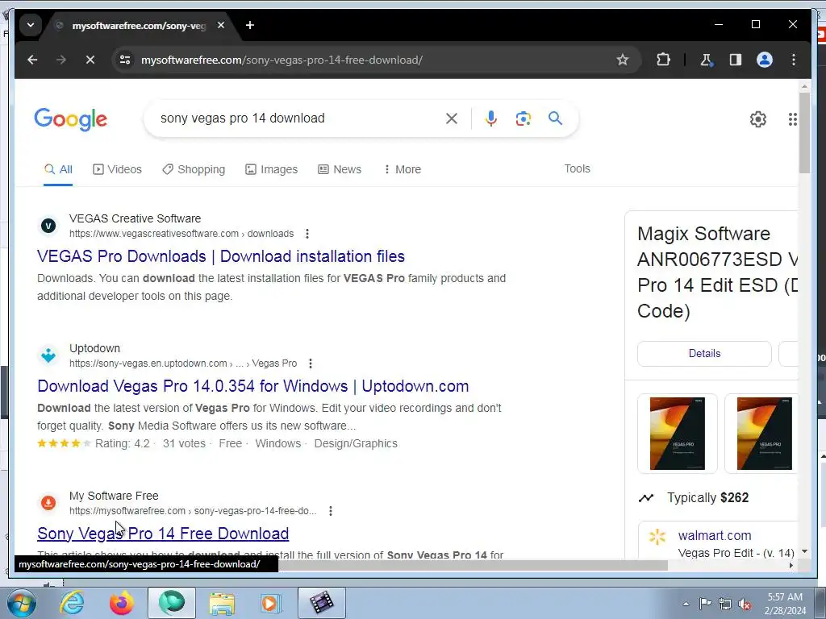The image size is (826, 619).
Task: Bookmark this page with the star icon
Action: (623, 60)
